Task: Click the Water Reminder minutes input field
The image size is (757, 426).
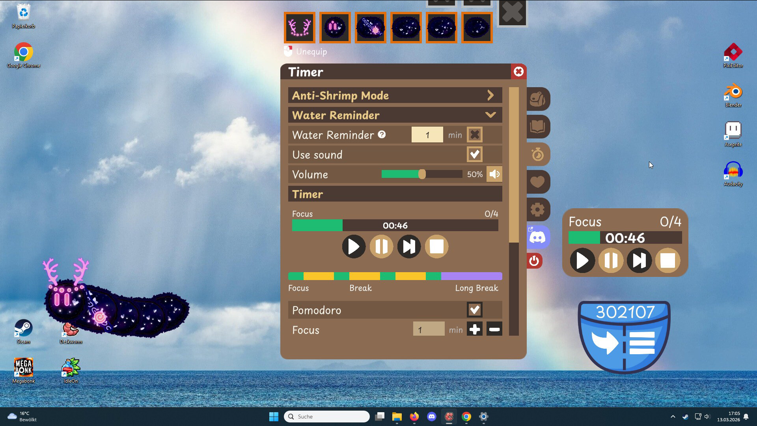Action: (427, 135)
